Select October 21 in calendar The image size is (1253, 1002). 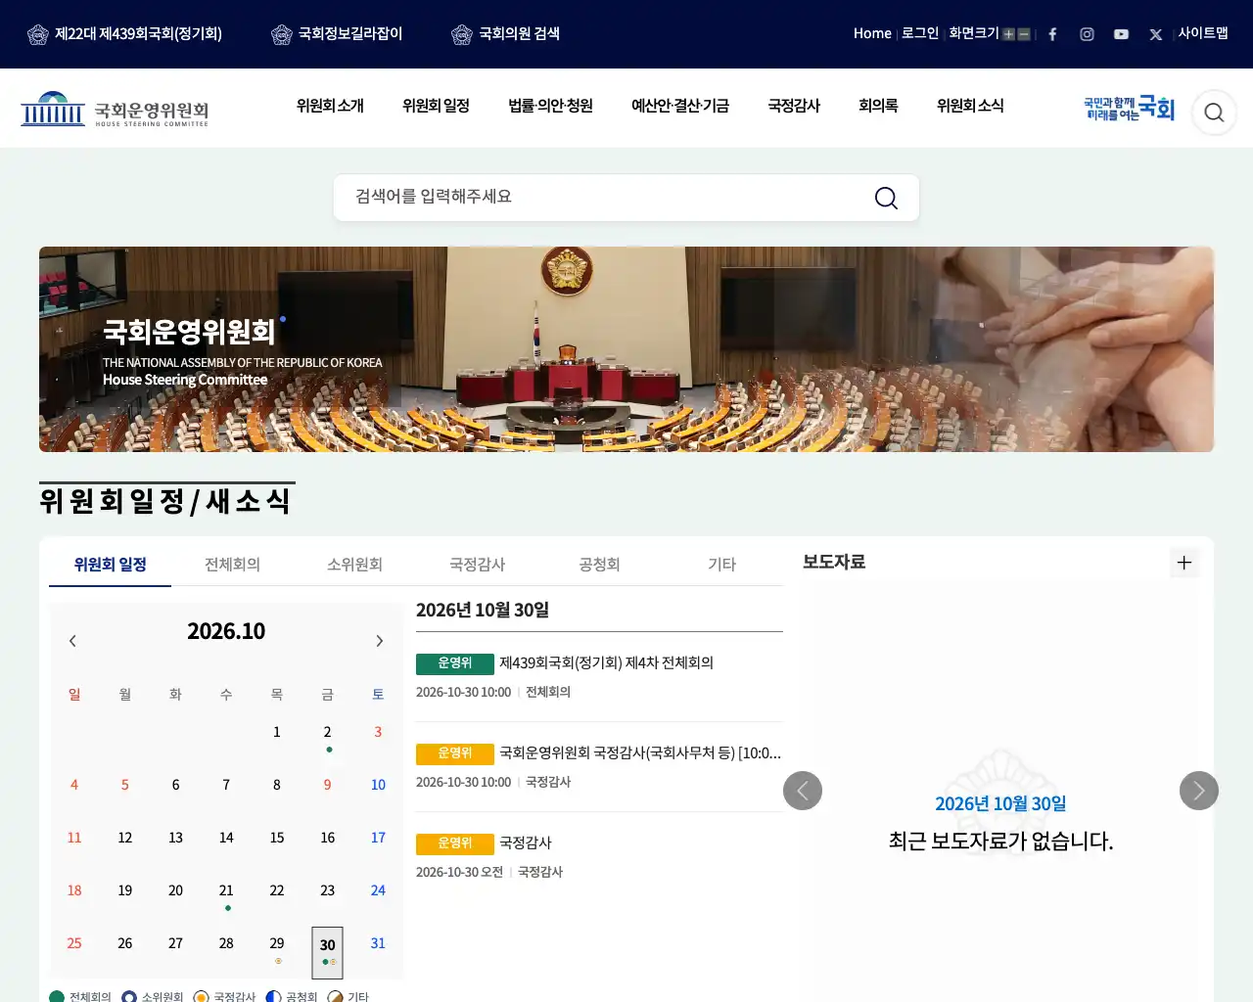click(x=226, y=891)
